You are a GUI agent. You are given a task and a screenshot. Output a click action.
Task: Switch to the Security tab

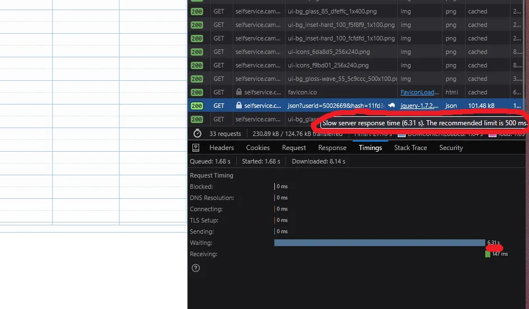click(x=451, y=148)
